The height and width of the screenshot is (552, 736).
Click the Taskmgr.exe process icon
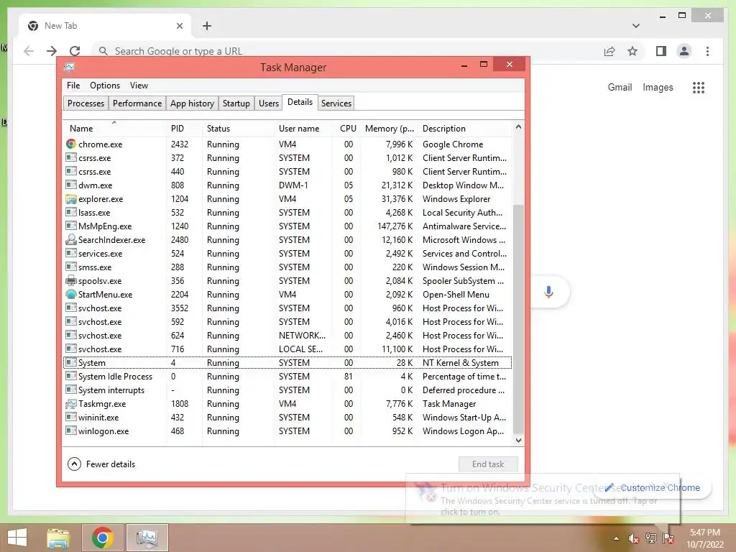click(x=71, y=404)
